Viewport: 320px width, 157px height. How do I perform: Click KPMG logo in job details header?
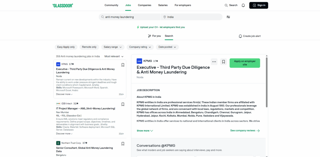coord(139,61)
